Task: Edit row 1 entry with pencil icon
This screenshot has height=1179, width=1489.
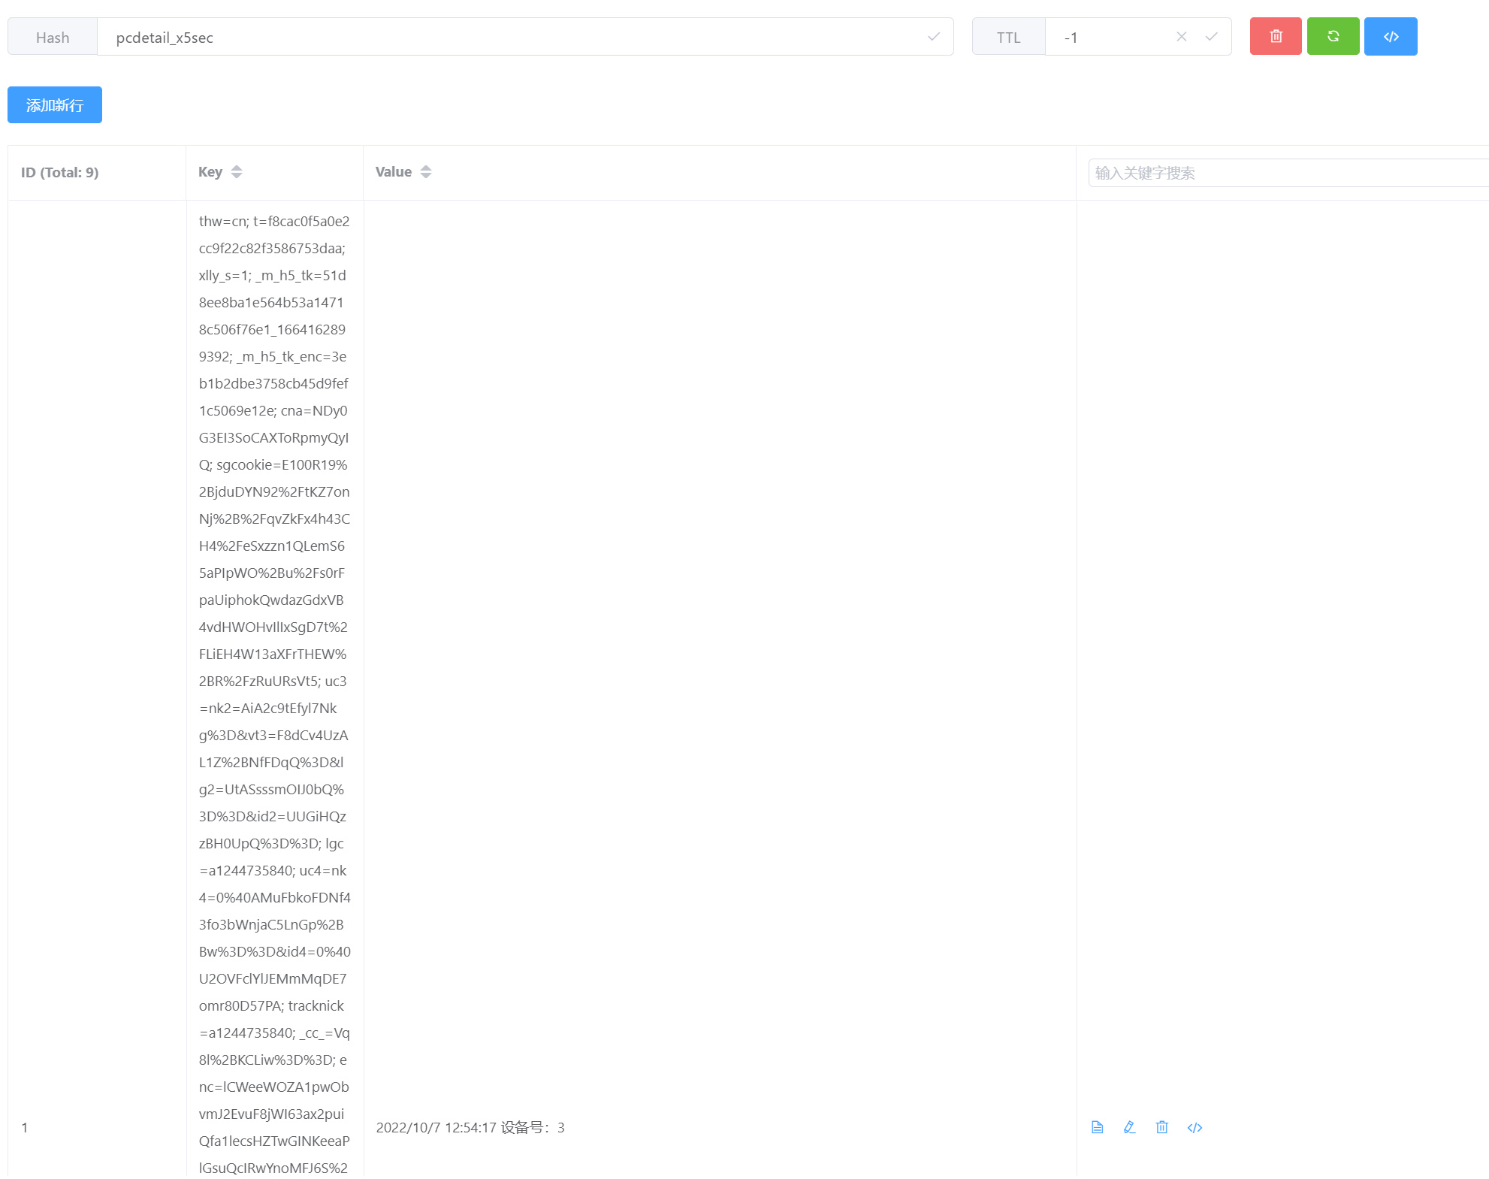Action: [x=1129, y=1127]
